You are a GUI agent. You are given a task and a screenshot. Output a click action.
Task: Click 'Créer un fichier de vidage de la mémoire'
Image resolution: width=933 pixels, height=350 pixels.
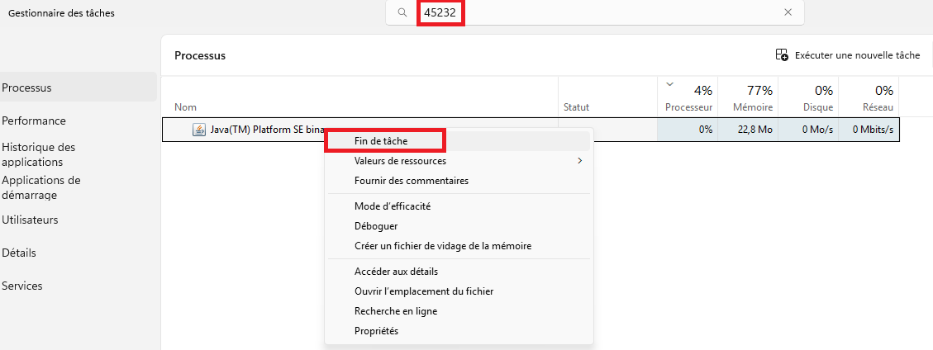pyautogui.click(x=442, y=246)
